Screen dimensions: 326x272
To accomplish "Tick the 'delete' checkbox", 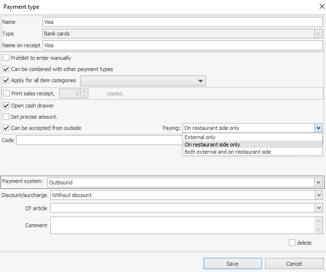I will click(292, 243).
